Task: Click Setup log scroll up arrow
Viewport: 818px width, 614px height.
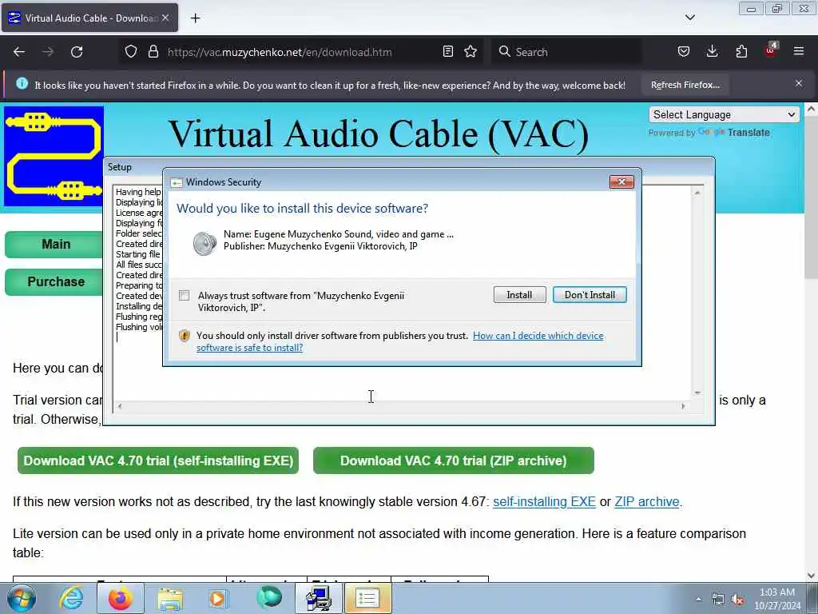Action: point(697,193)
